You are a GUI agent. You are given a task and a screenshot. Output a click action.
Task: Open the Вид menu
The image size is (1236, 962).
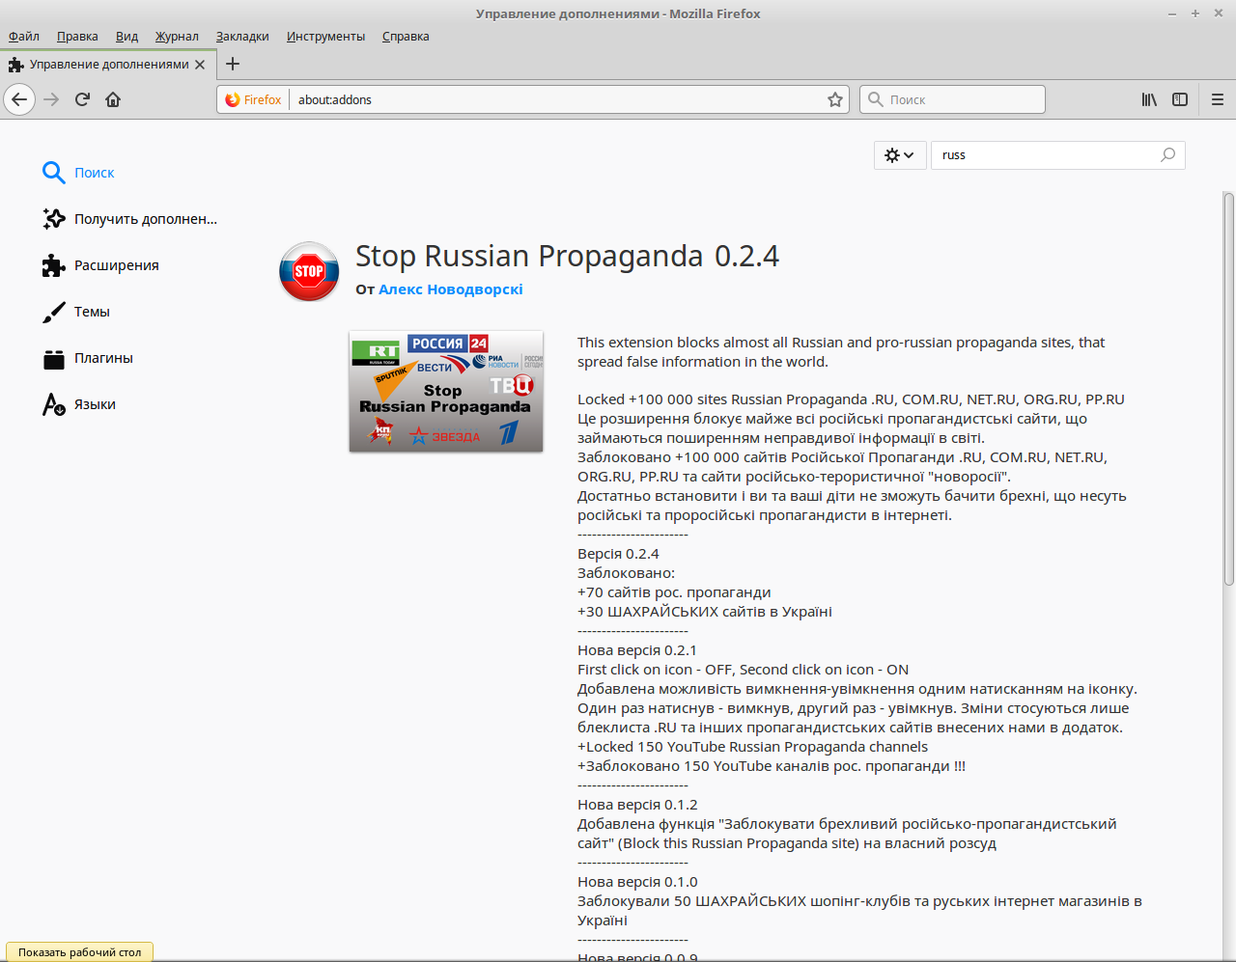pyautogui.click(x=126, y=36)
